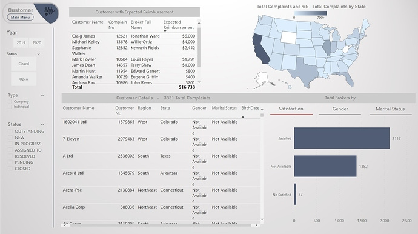Tick the OUTSTANDING status checkbox
418x234 pixels.
tap(10, 132)
